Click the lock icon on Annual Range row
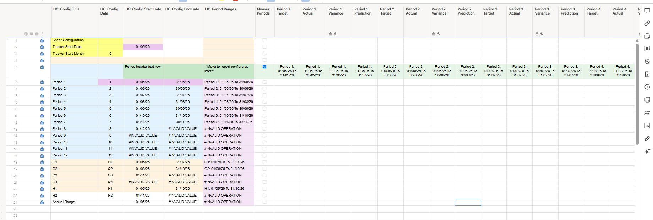The height and width of the screenshot is (220, 653). 42,202
